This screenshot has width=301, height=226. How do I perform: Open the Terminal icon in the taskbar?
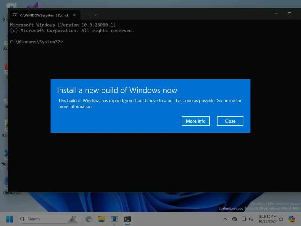(x=127, y=219)
